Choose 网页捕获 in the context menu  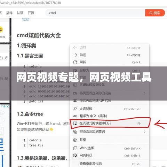110,156
